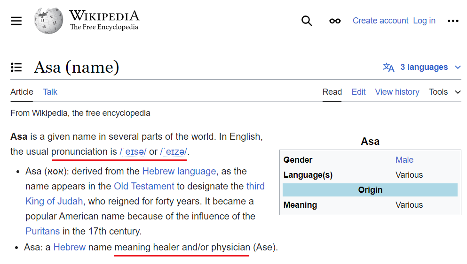Expand the 3 languages dropdown
Viewport: 467px width, 264px height.
tap(422, 67)
